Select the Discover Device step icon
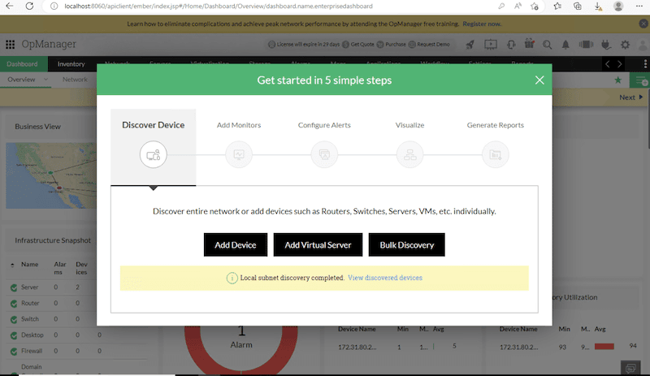The width and height of the screenshot is (650, 376). (154, 154)
